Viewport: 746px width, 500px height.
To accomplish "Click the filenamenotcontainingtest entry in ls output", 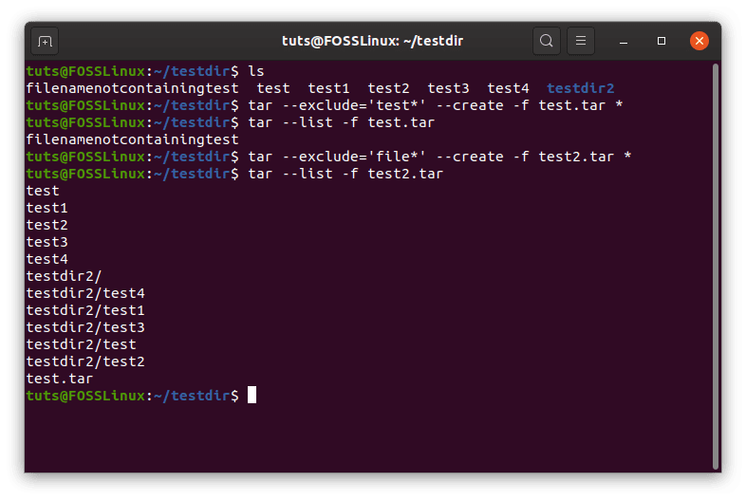I will [x=132, y=88].
